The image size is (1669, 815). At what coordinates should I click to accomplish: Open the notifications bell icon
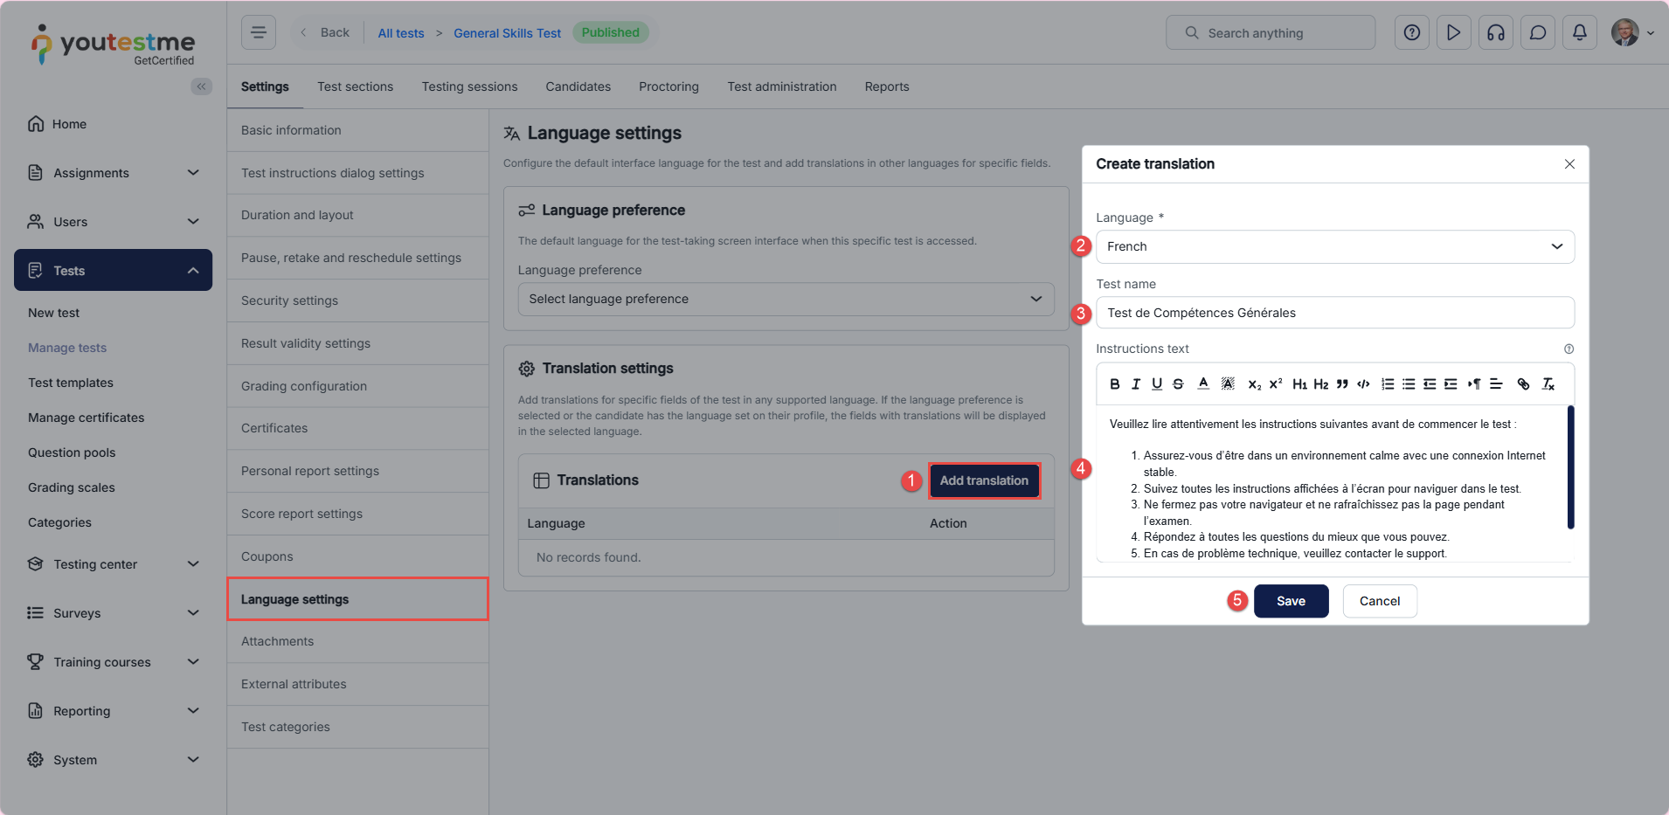[1579, 33]
